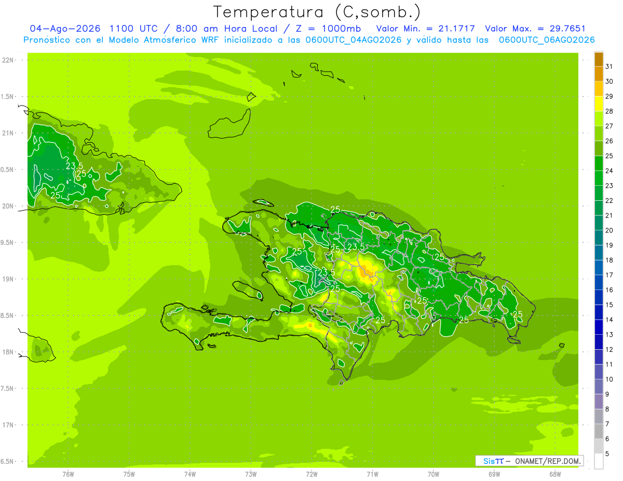
Task: Click the 'SisTT – ONAMET/REP.DOM.' credit box
Action: 530,461
